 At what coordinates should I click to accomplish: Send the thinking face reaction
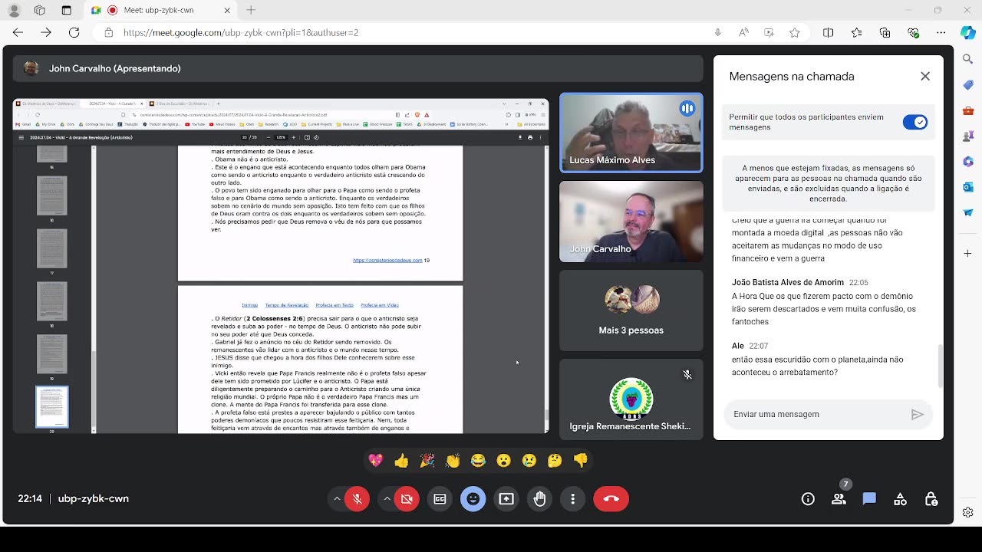pos(555,461)
